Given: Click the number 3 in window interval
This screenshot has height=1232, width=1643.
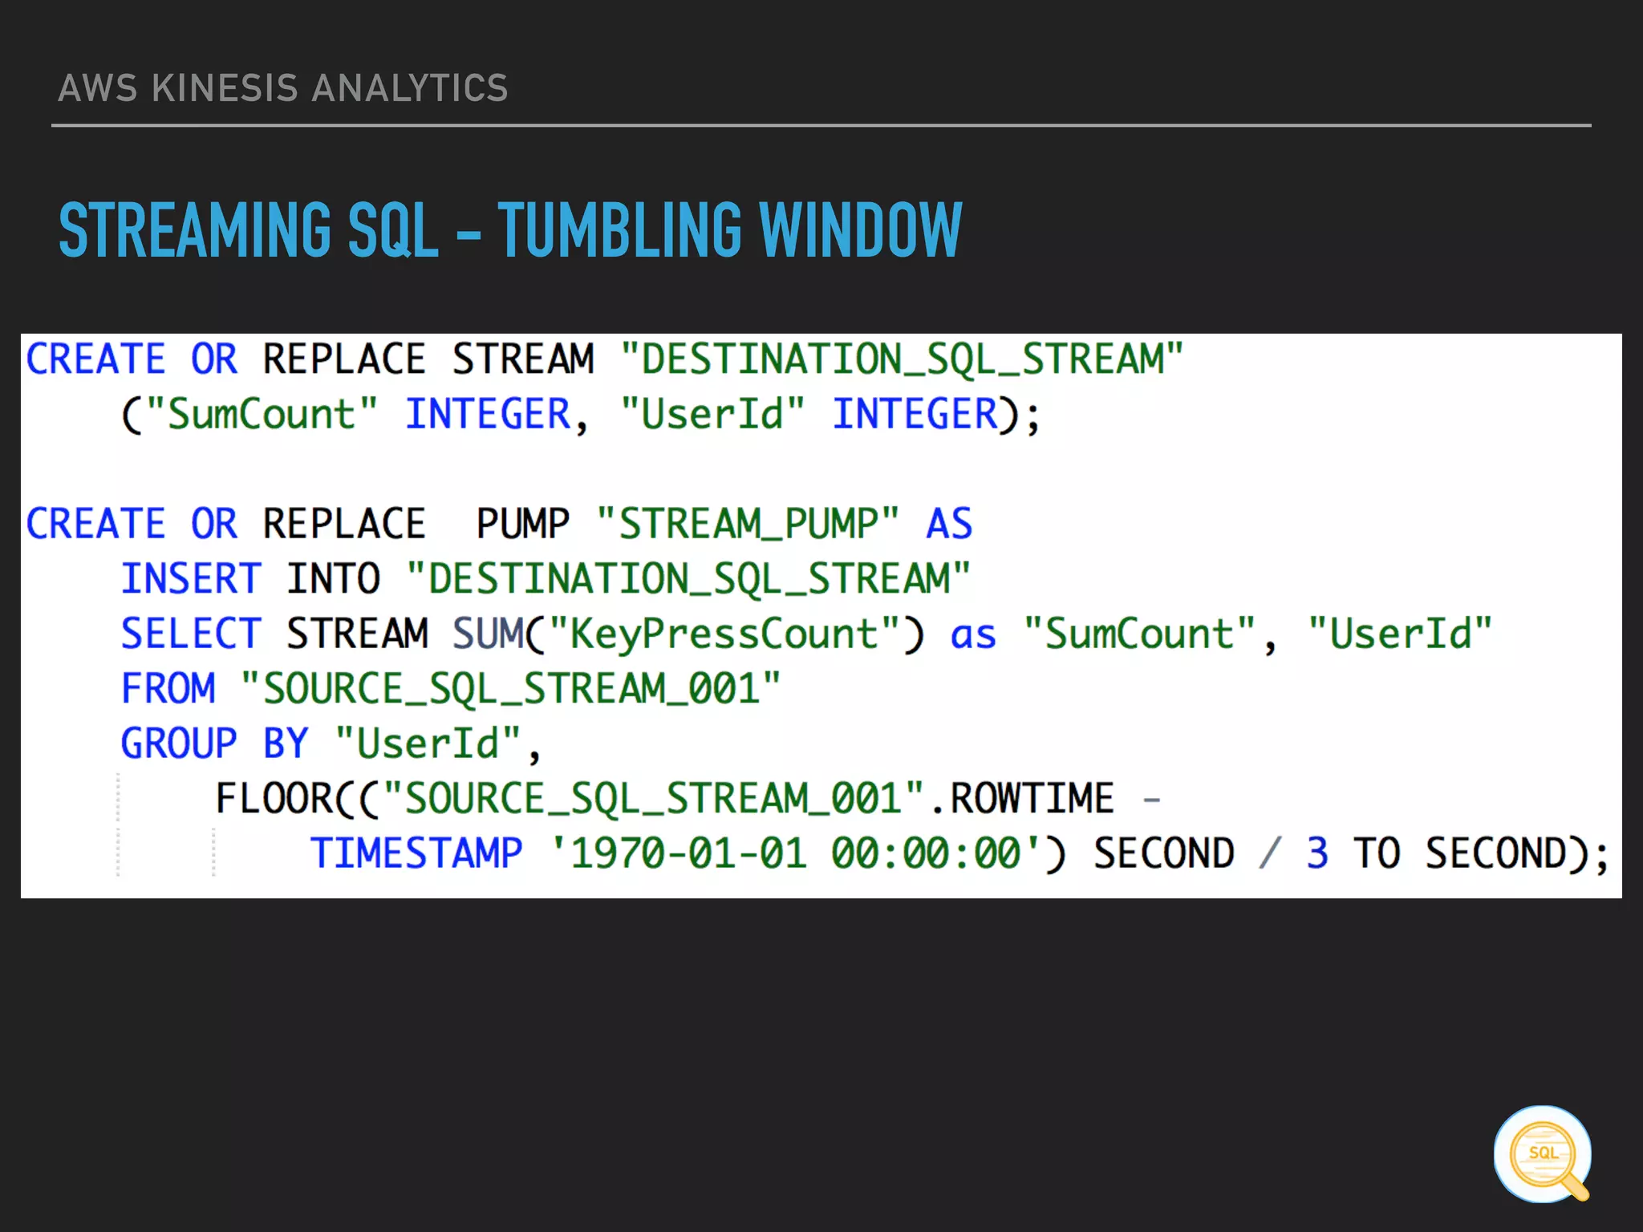Looking at the screenshot, I should click(x=1316, y=853).
